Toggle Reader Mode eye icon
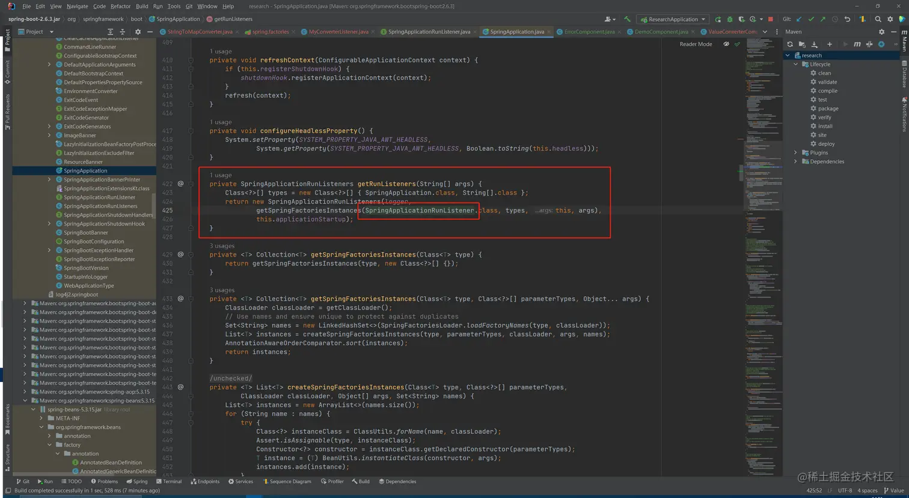 (726, 44)
